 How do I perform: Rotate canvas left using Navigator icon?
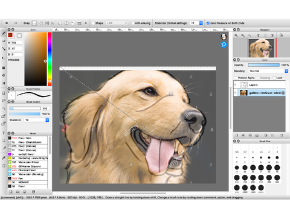(x=259, y=36)
